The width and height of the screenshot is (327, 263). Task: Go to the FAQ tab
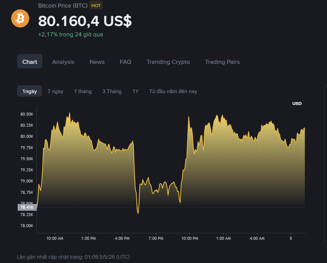pyautogui.click(x=126, y=62)
